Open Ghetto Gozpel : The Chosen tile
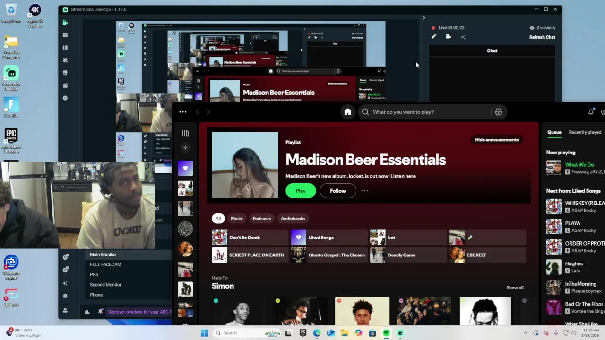Viewport: 605px width, 340px height. tap(329, 255)
